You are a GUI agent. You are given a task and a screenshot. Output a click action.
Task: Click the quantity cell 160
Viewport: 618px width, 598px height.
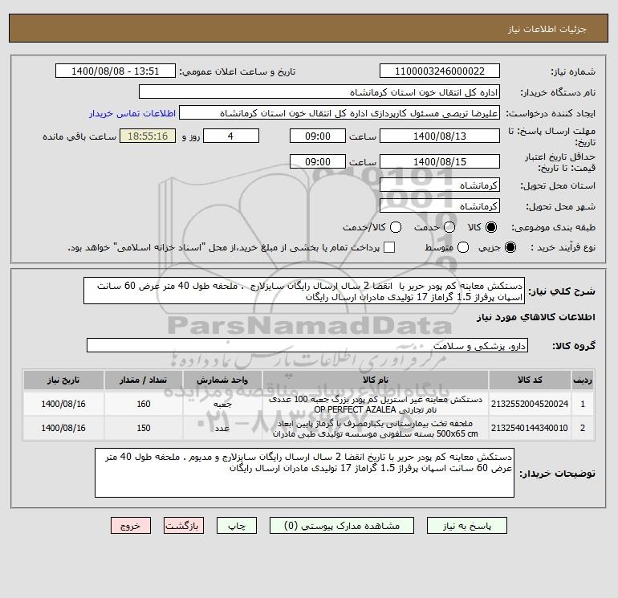point(144,404)
